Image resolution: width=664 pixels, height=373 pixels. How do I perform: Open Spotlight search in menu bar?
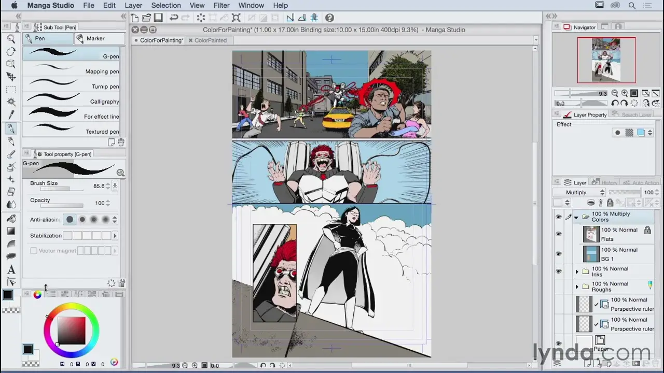tap(632, 5)
